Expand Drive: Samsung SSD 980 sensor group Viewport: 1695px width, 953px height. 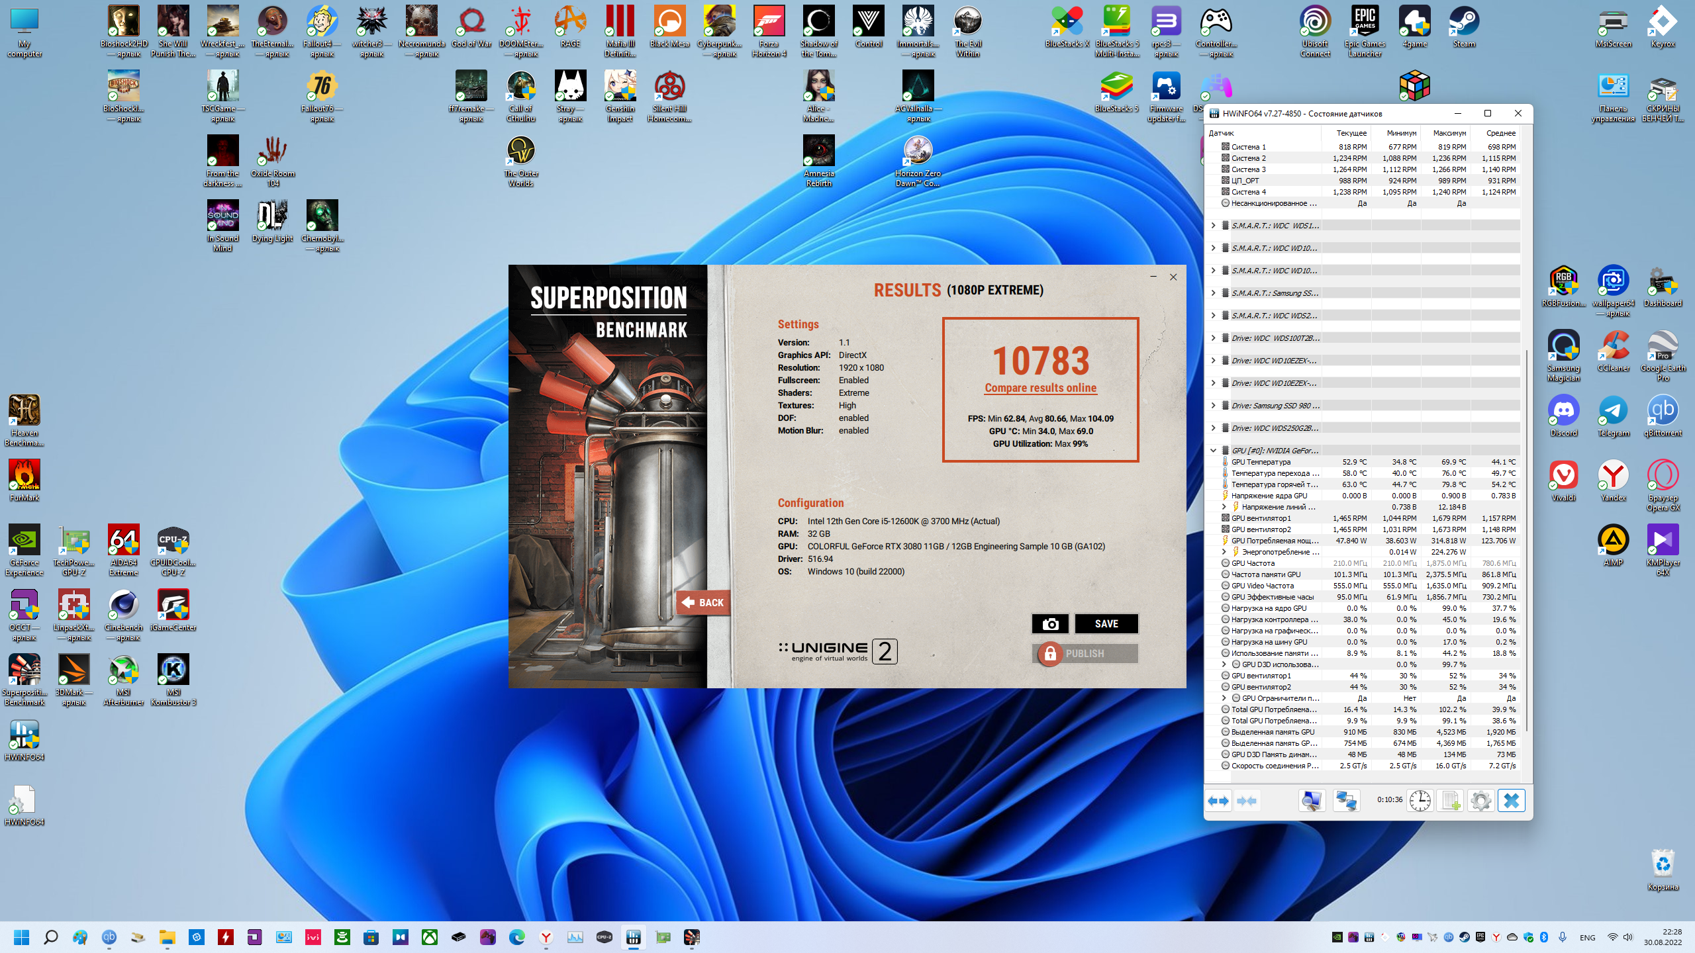pyautogui.click(x=1213, y=405)
